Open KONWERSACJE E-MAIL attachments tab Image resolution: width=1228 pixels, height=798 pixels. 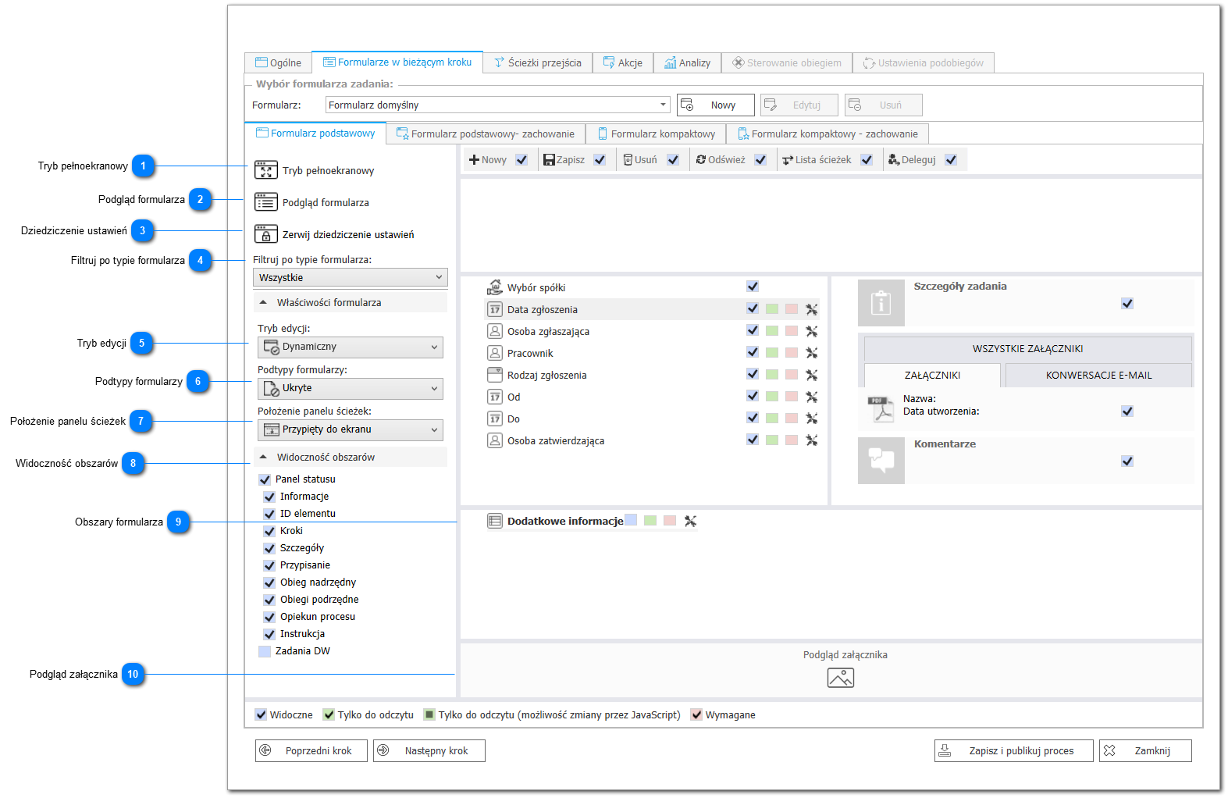(x=1098, y=375)
